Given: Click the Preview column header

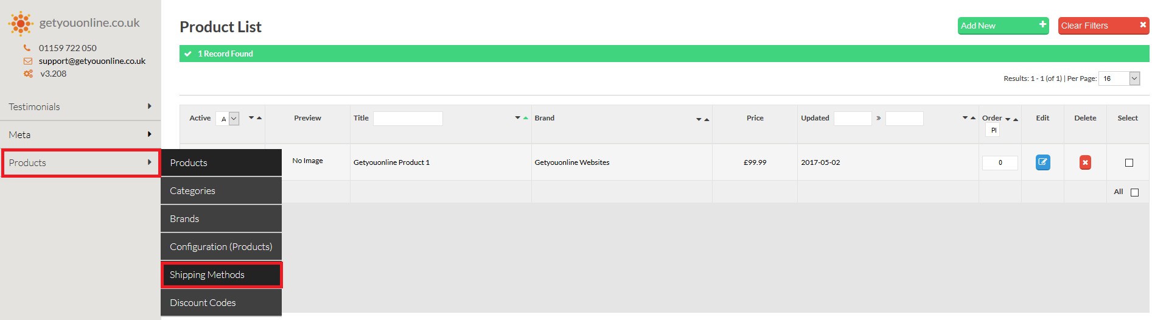Looking at the screenshot, I should click(307, 118).
